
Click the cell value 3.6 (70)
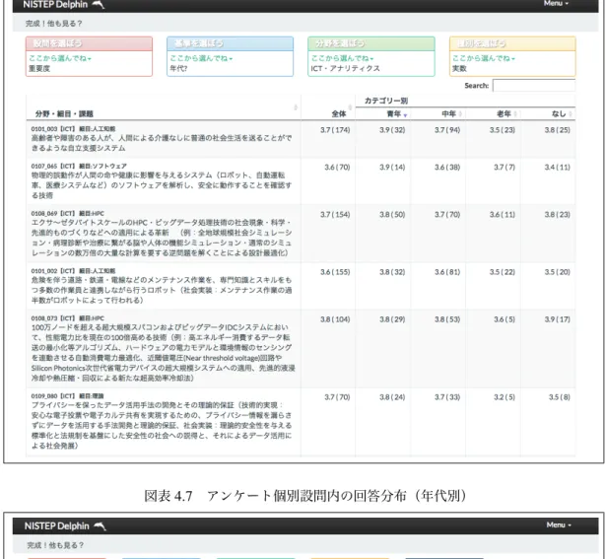337,167
